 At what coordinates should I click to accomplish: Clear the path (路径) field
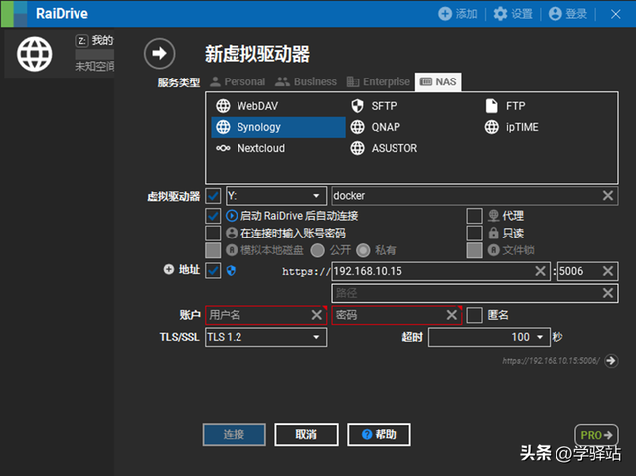tap(607, 293)
